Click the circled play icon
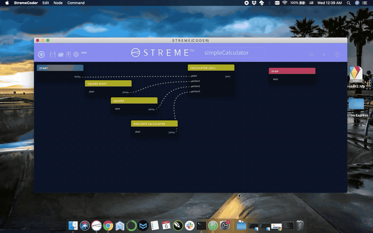 tap(337, 54)
